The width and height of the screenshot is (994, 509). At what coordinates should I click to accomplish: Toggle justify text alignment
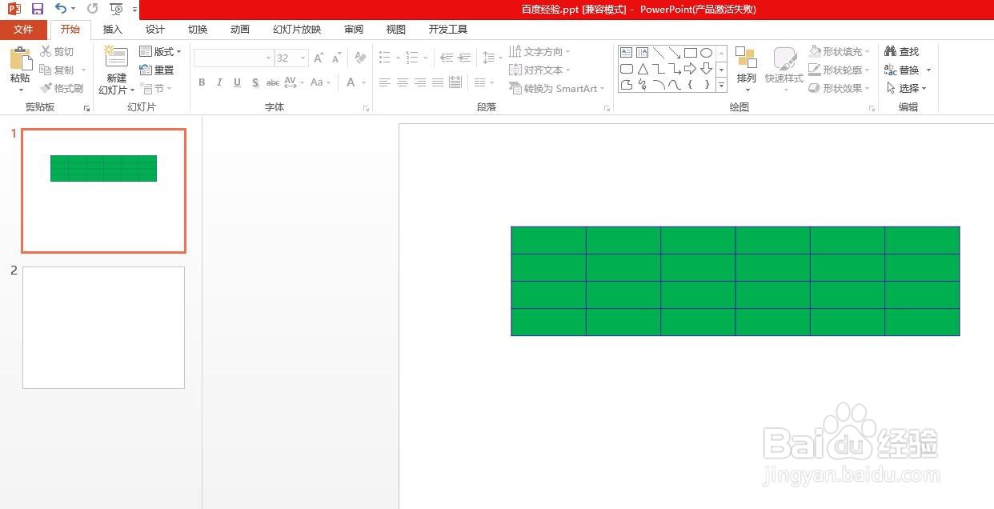point(438,82)
